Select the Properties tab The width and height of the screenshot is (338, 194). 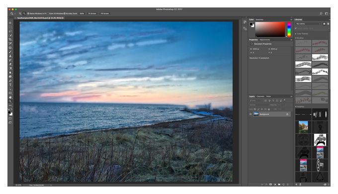pos(253,40)
